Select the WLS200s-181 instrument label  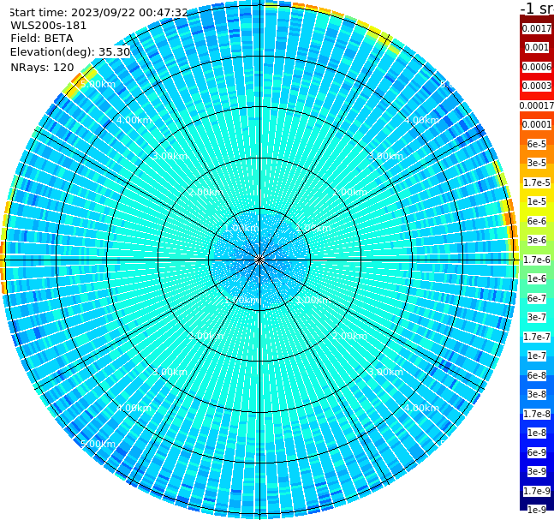point(49,26)
